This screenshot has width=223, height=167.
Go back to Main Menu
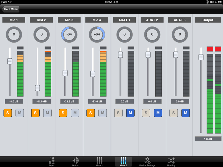(x=11, y=9)
